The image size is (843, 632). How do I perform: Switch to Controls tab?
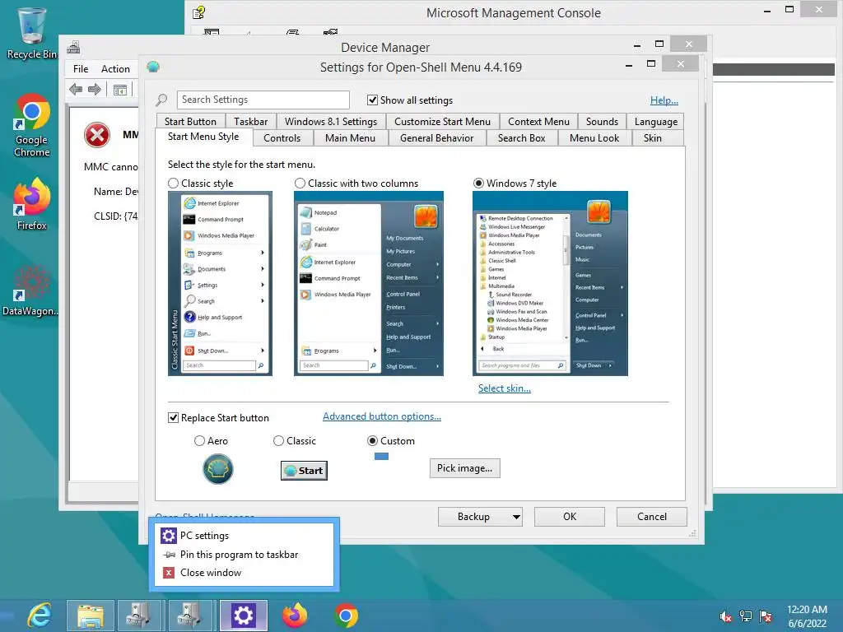coord(282,138)
